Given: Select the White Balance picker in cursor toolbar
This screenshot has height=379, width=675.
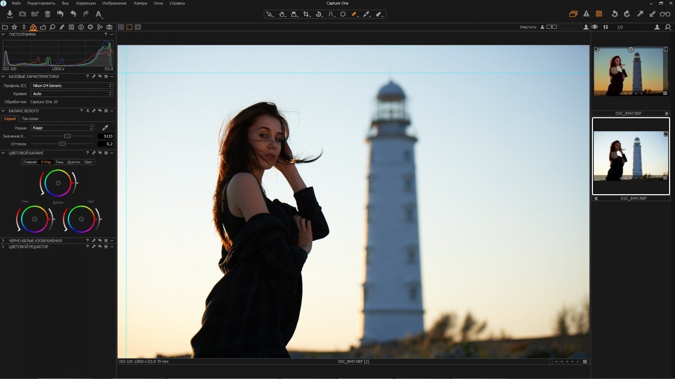Looking at the screenshot, I should pyautogui.click(x=366, y=14).
